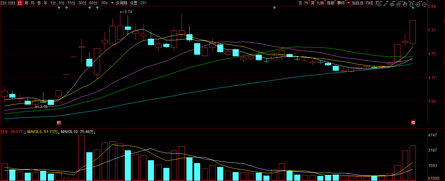Viewport: 445px width, 181px height.
Task: Click the 3.46 low price label
Action: pos(43,106)
